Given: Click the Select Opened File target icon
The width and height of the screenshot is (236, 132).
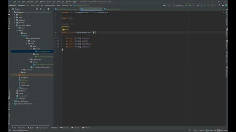Looking at the screenshot, I should click(37, 9).
